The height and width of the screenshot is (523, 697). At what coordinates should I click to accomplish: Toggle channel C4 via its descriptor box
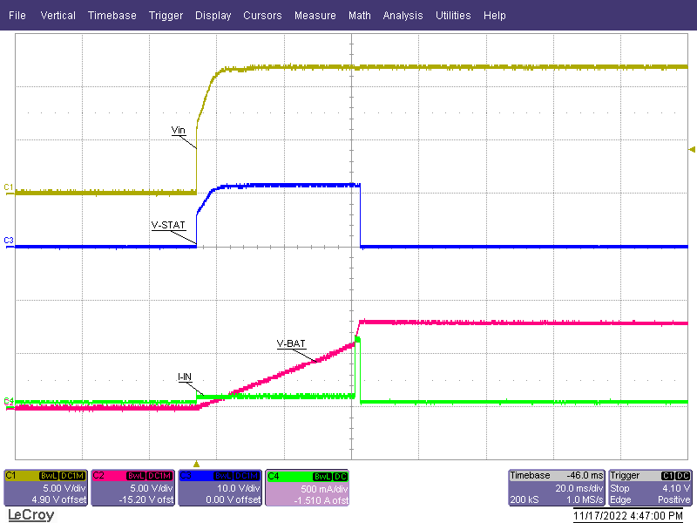tap(308, 488)
